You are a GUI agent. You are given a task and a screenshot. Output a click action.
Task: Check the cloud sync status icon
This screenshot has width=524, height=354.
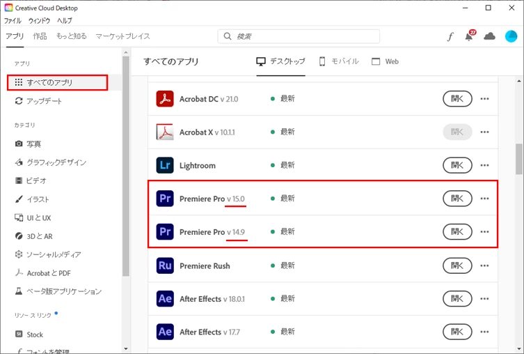click(490, 36)
